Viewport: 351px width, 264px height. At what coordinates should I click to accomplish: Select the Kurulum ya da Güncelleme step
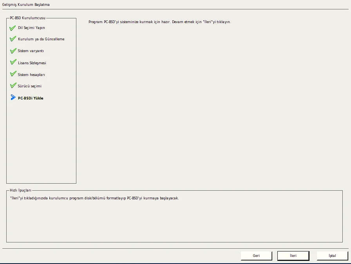41,39
